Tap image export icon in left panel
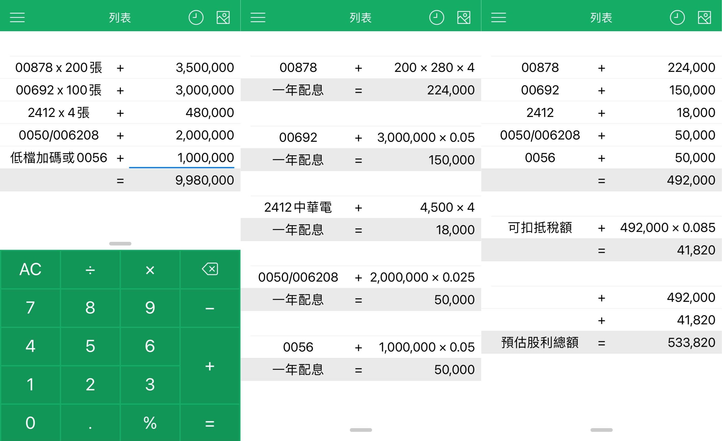The height and width of the screenshot is (441, 722). pos(223,18)
